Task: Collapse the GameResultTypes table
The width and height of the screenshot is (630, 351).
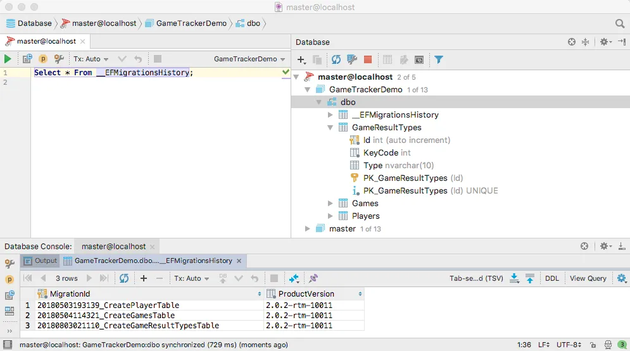Action: [x=330, y=127]
